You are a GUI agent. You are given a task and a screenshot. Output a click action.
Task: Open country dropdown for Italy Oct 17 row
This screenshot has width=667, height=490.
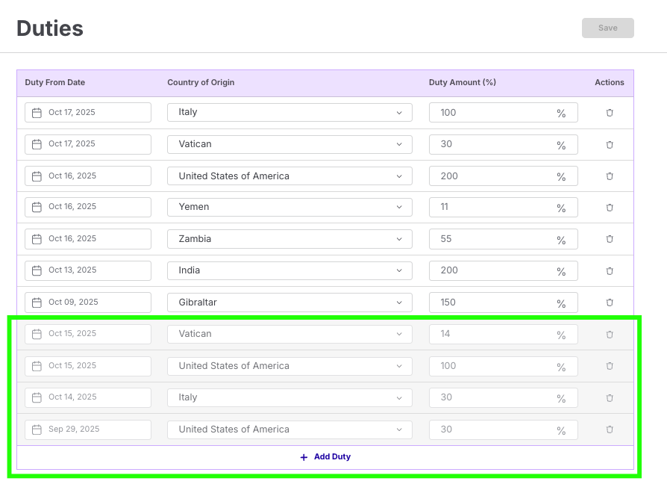tap(289, 112)
